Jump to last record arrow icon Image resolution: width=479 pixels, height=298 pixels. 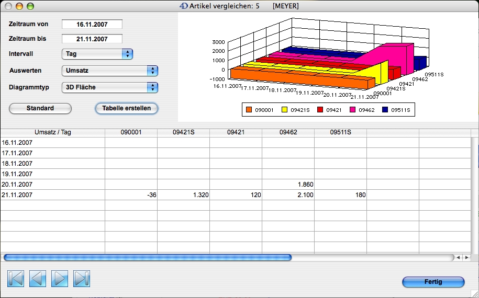point(82,278)
